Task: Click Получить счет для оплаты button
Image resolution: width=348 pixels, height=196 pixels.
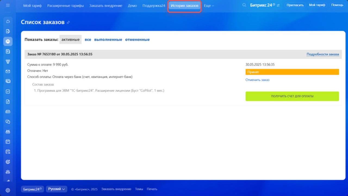Action: click(x=292, y=96)
